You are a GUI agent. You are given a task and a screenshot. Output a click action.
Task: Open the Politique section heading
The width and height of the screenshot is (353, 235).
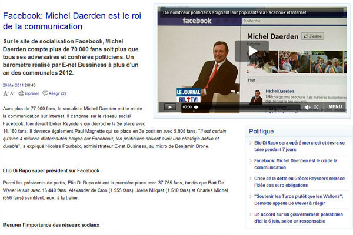coord(261,132)
